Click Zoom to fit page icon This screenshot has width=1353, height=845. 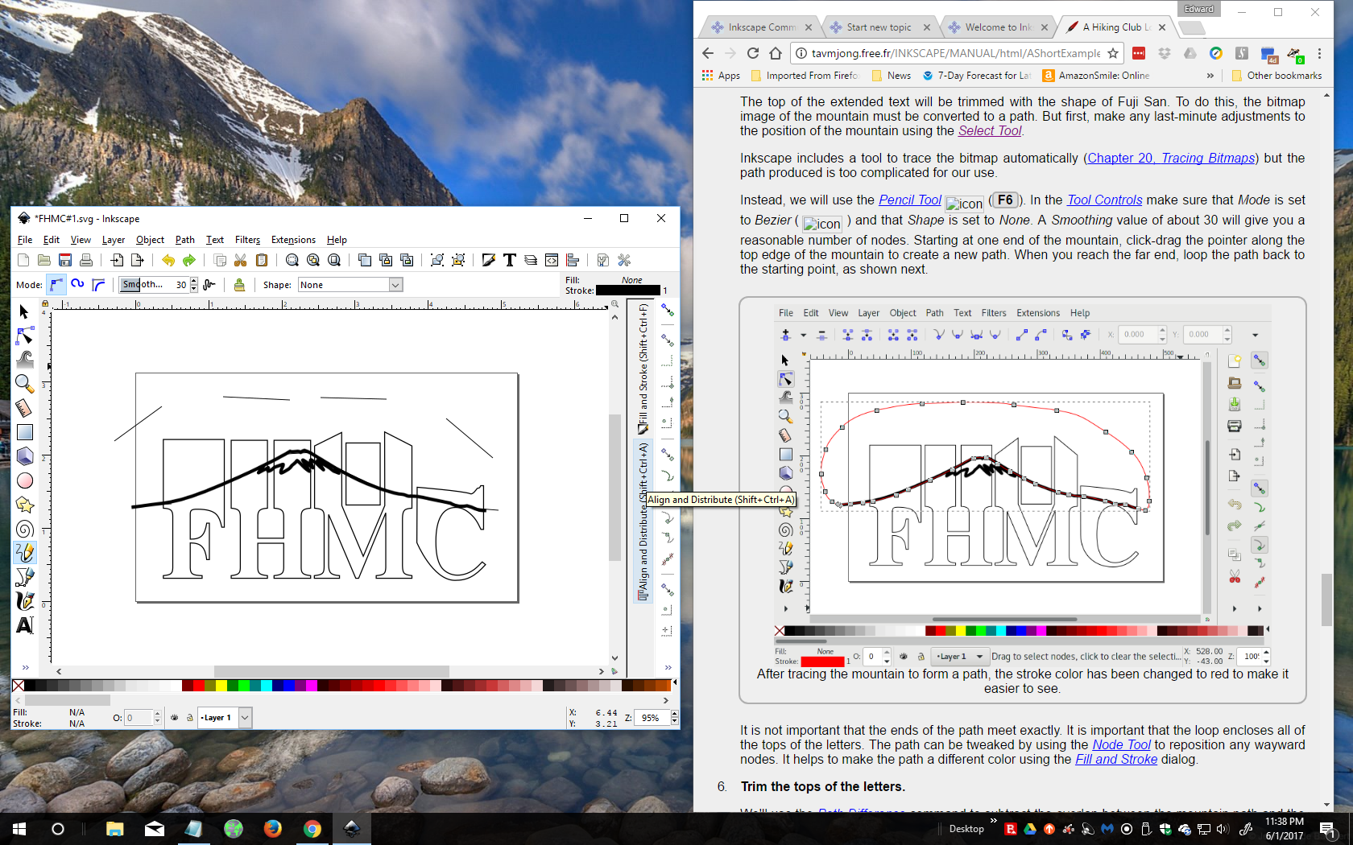(x=334, y=260)
